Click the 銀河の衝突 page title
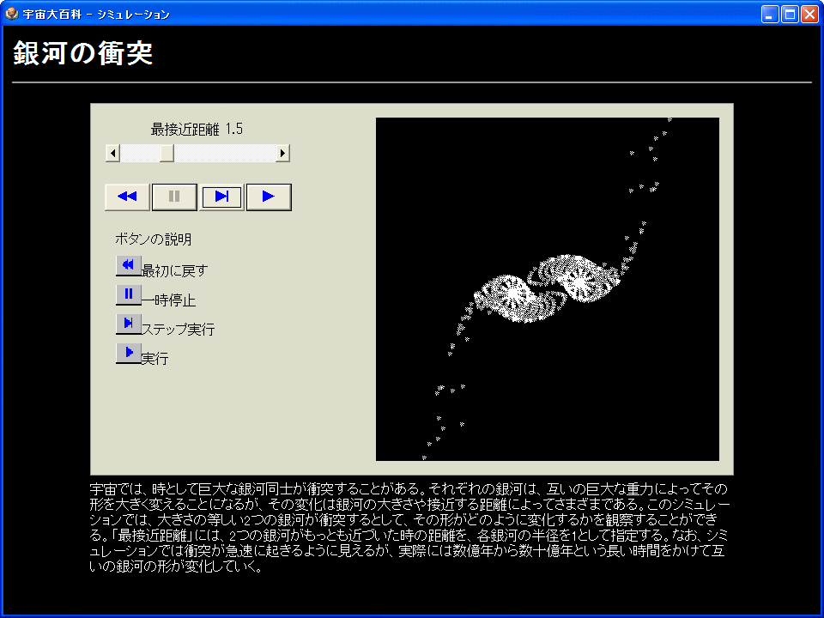Screen dimensions: 824x618 [83, 53]
